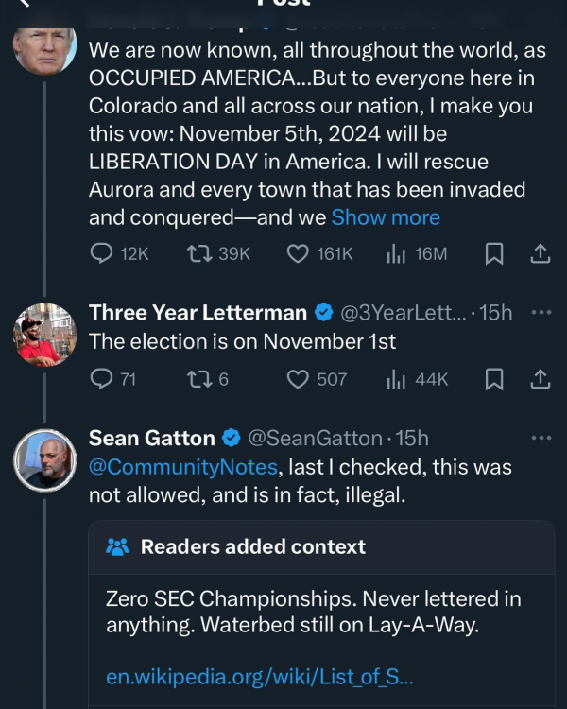The height and width of the screenshot is (709, 567).
Task: View 44K views analytics on reply
Action: 396,379
